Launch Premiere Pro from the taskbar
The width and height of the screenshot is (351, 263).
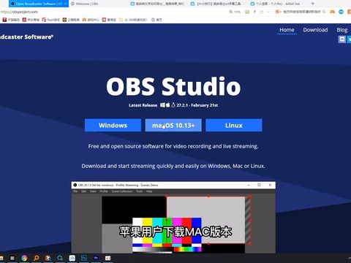(96, 258)
